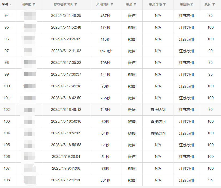Click the 所用时间 column filter icon
The height and width of the screenshot is (188, 221).
click(112, 5)
